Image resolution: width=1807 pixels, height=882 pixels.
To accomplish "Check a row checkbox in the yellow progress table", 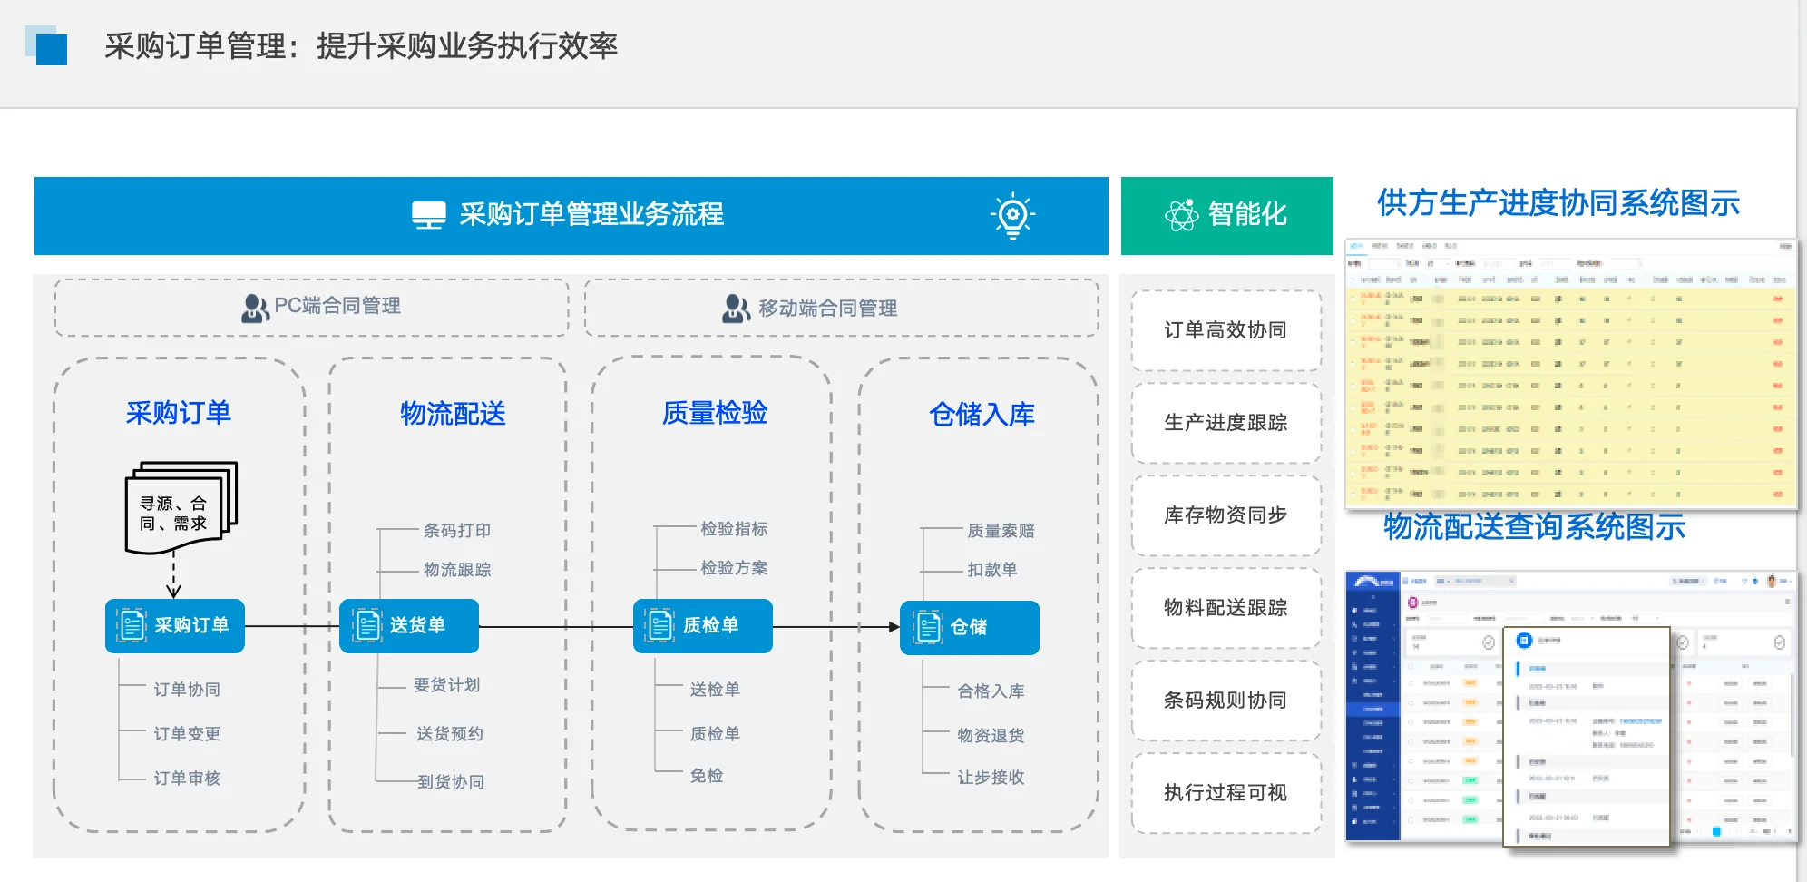I will pyautogui.click(x=1352, y=299).
